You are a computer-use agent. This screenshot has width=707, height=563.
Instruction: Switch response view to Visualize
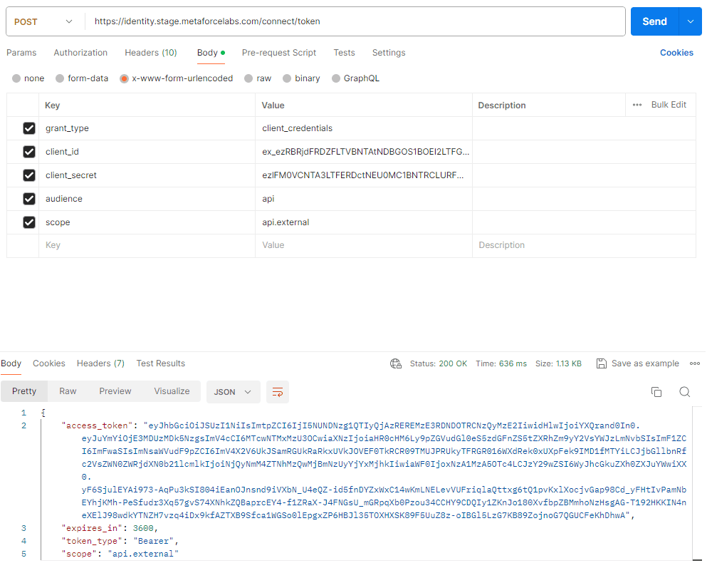tap(171, 391)
